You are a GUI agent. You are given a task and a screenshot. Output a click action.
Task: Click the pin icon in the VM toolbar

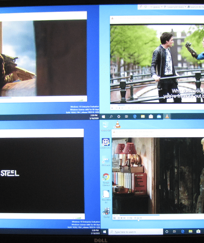click(141, 7)
